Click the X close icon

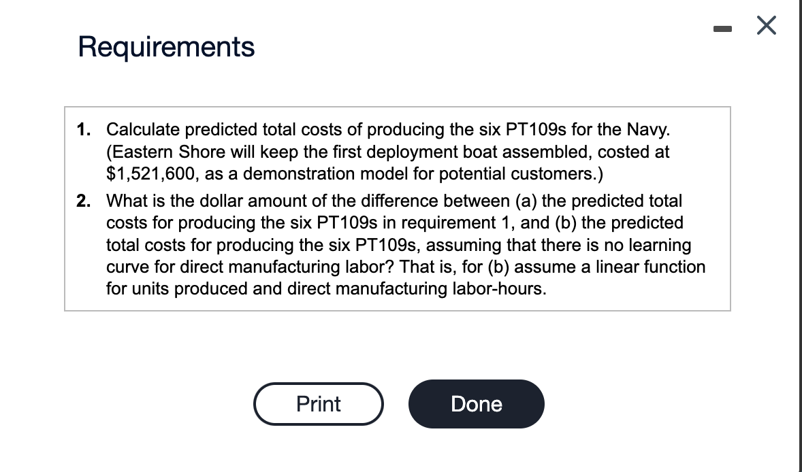(766, 25)
